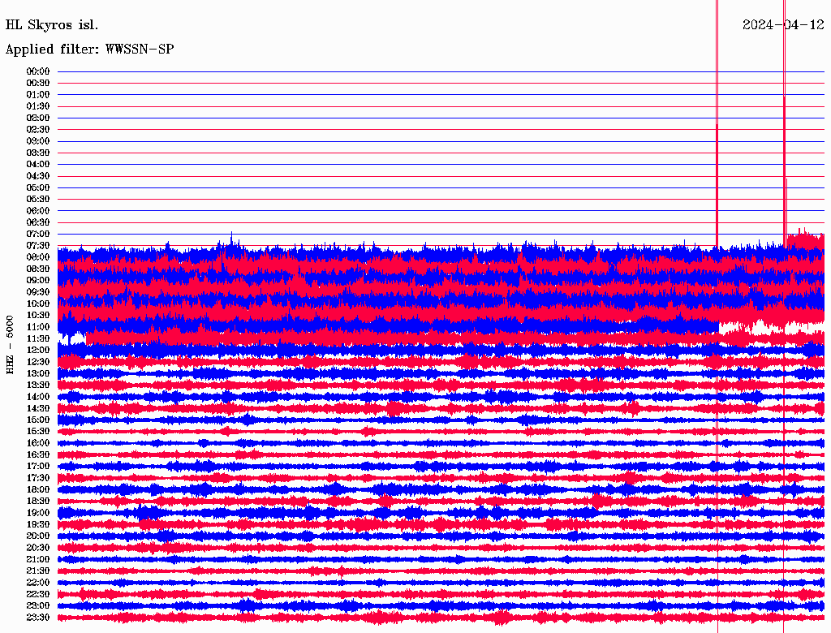Image resolution: width=831 pixels, height=633 pixels.
Task: Click the "HL Skyros isl." station title
Action: pos(52,24)
